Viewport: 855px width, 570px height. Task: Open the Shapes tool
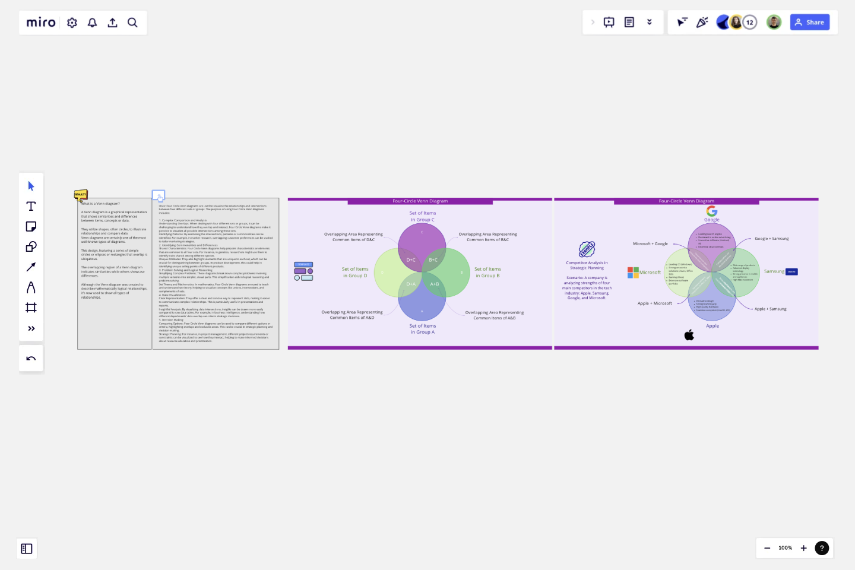point(31,246)
